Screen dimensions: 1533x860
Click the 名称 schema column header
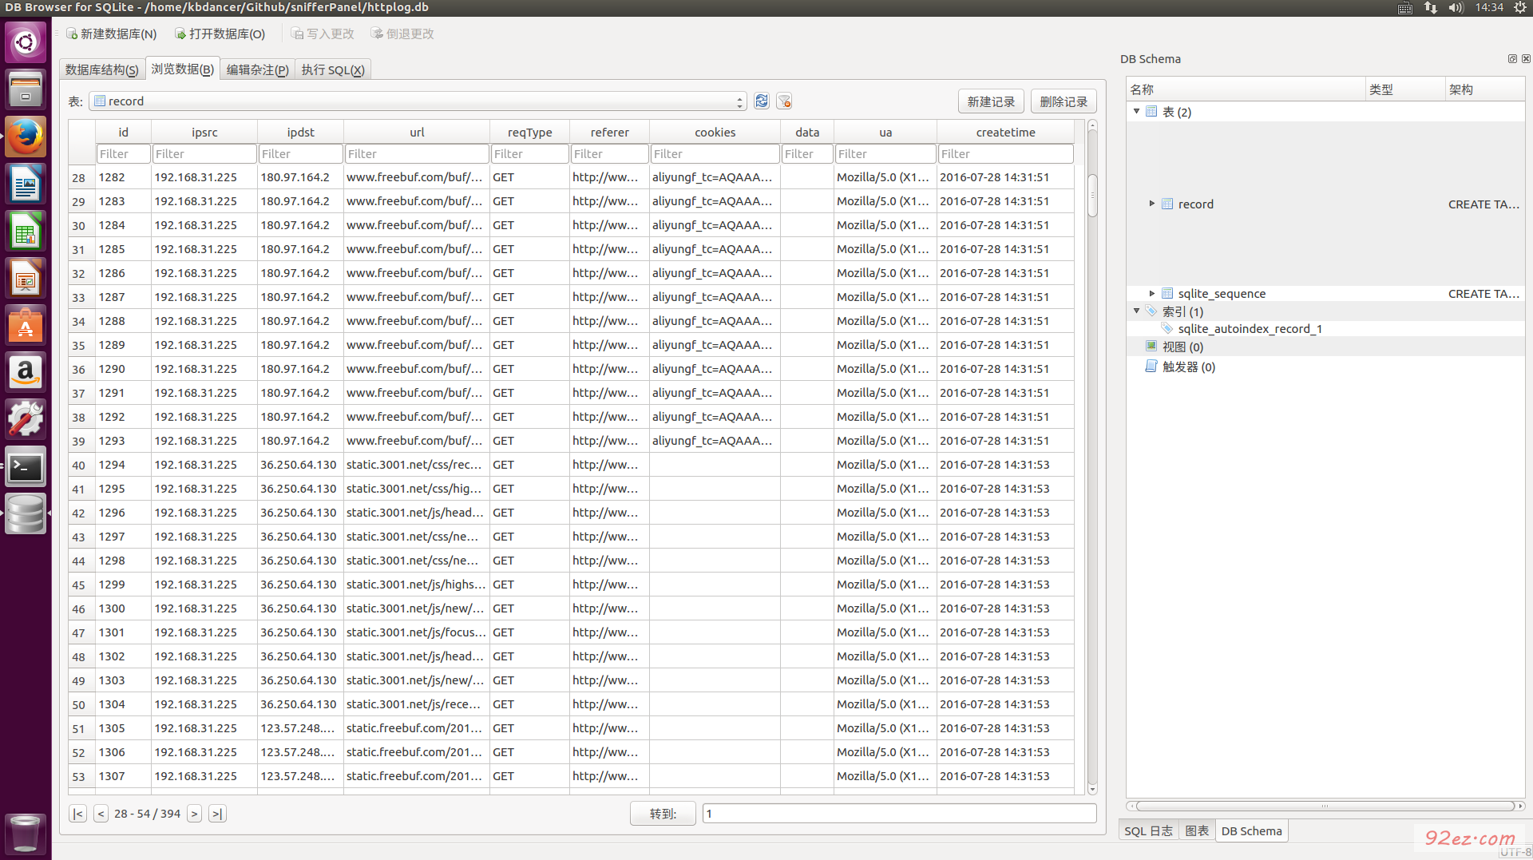pos(1246,89)
